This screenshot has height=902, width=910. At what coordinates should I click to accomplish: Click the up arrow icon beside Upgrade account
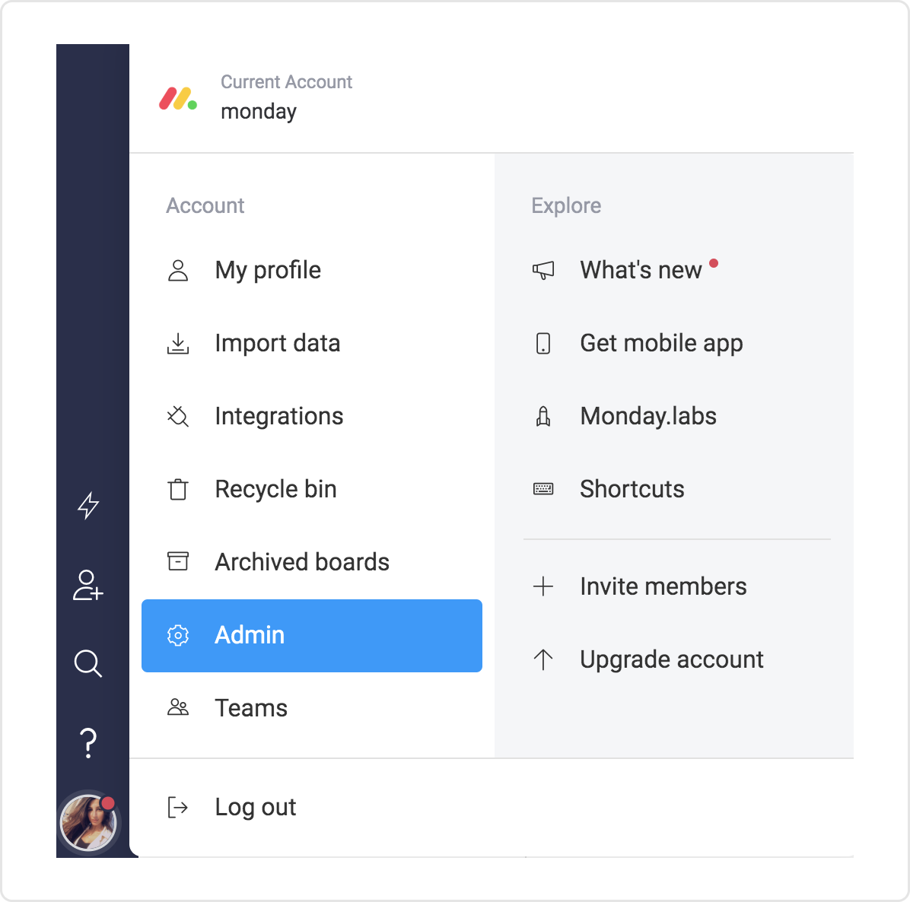543,659
